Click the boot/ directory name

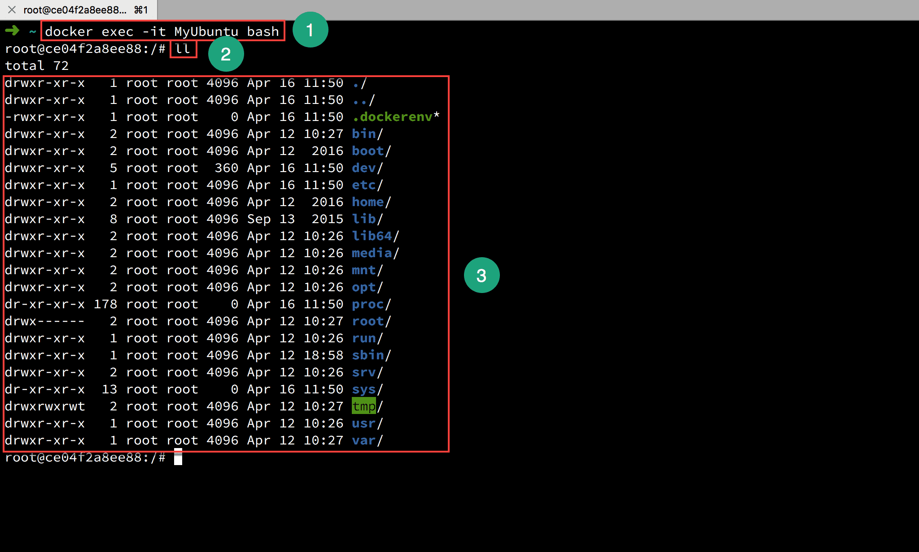click(372, 151)
